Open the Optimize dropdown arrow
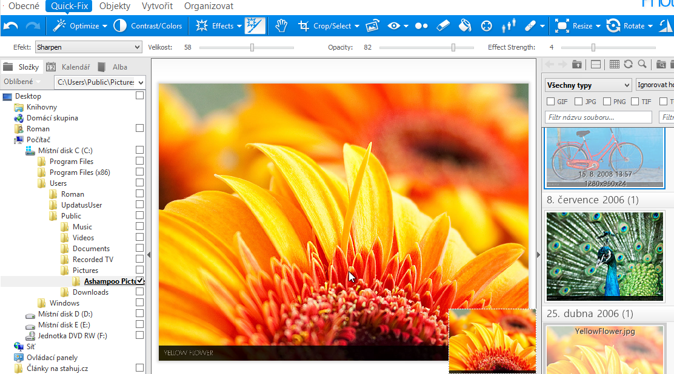This screenshot has height=374, width=674. point(105,26)
